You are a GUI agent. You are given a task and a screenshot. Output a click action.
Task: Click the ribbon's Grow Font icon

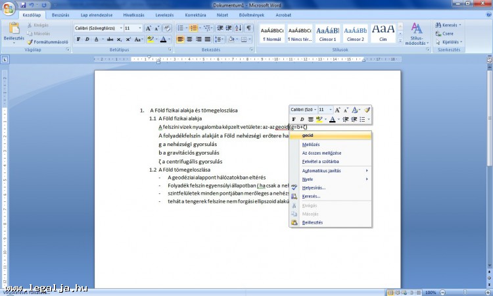tap(149, 28)
